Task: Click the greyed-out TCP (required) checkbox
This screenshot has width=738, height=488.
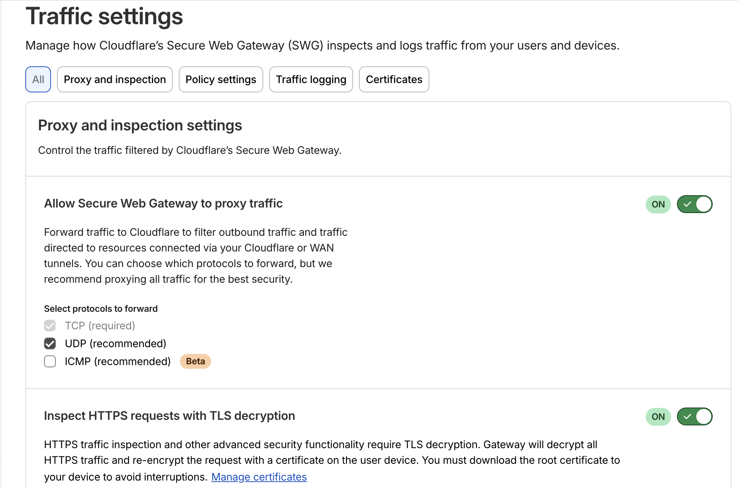Action: 50,325
